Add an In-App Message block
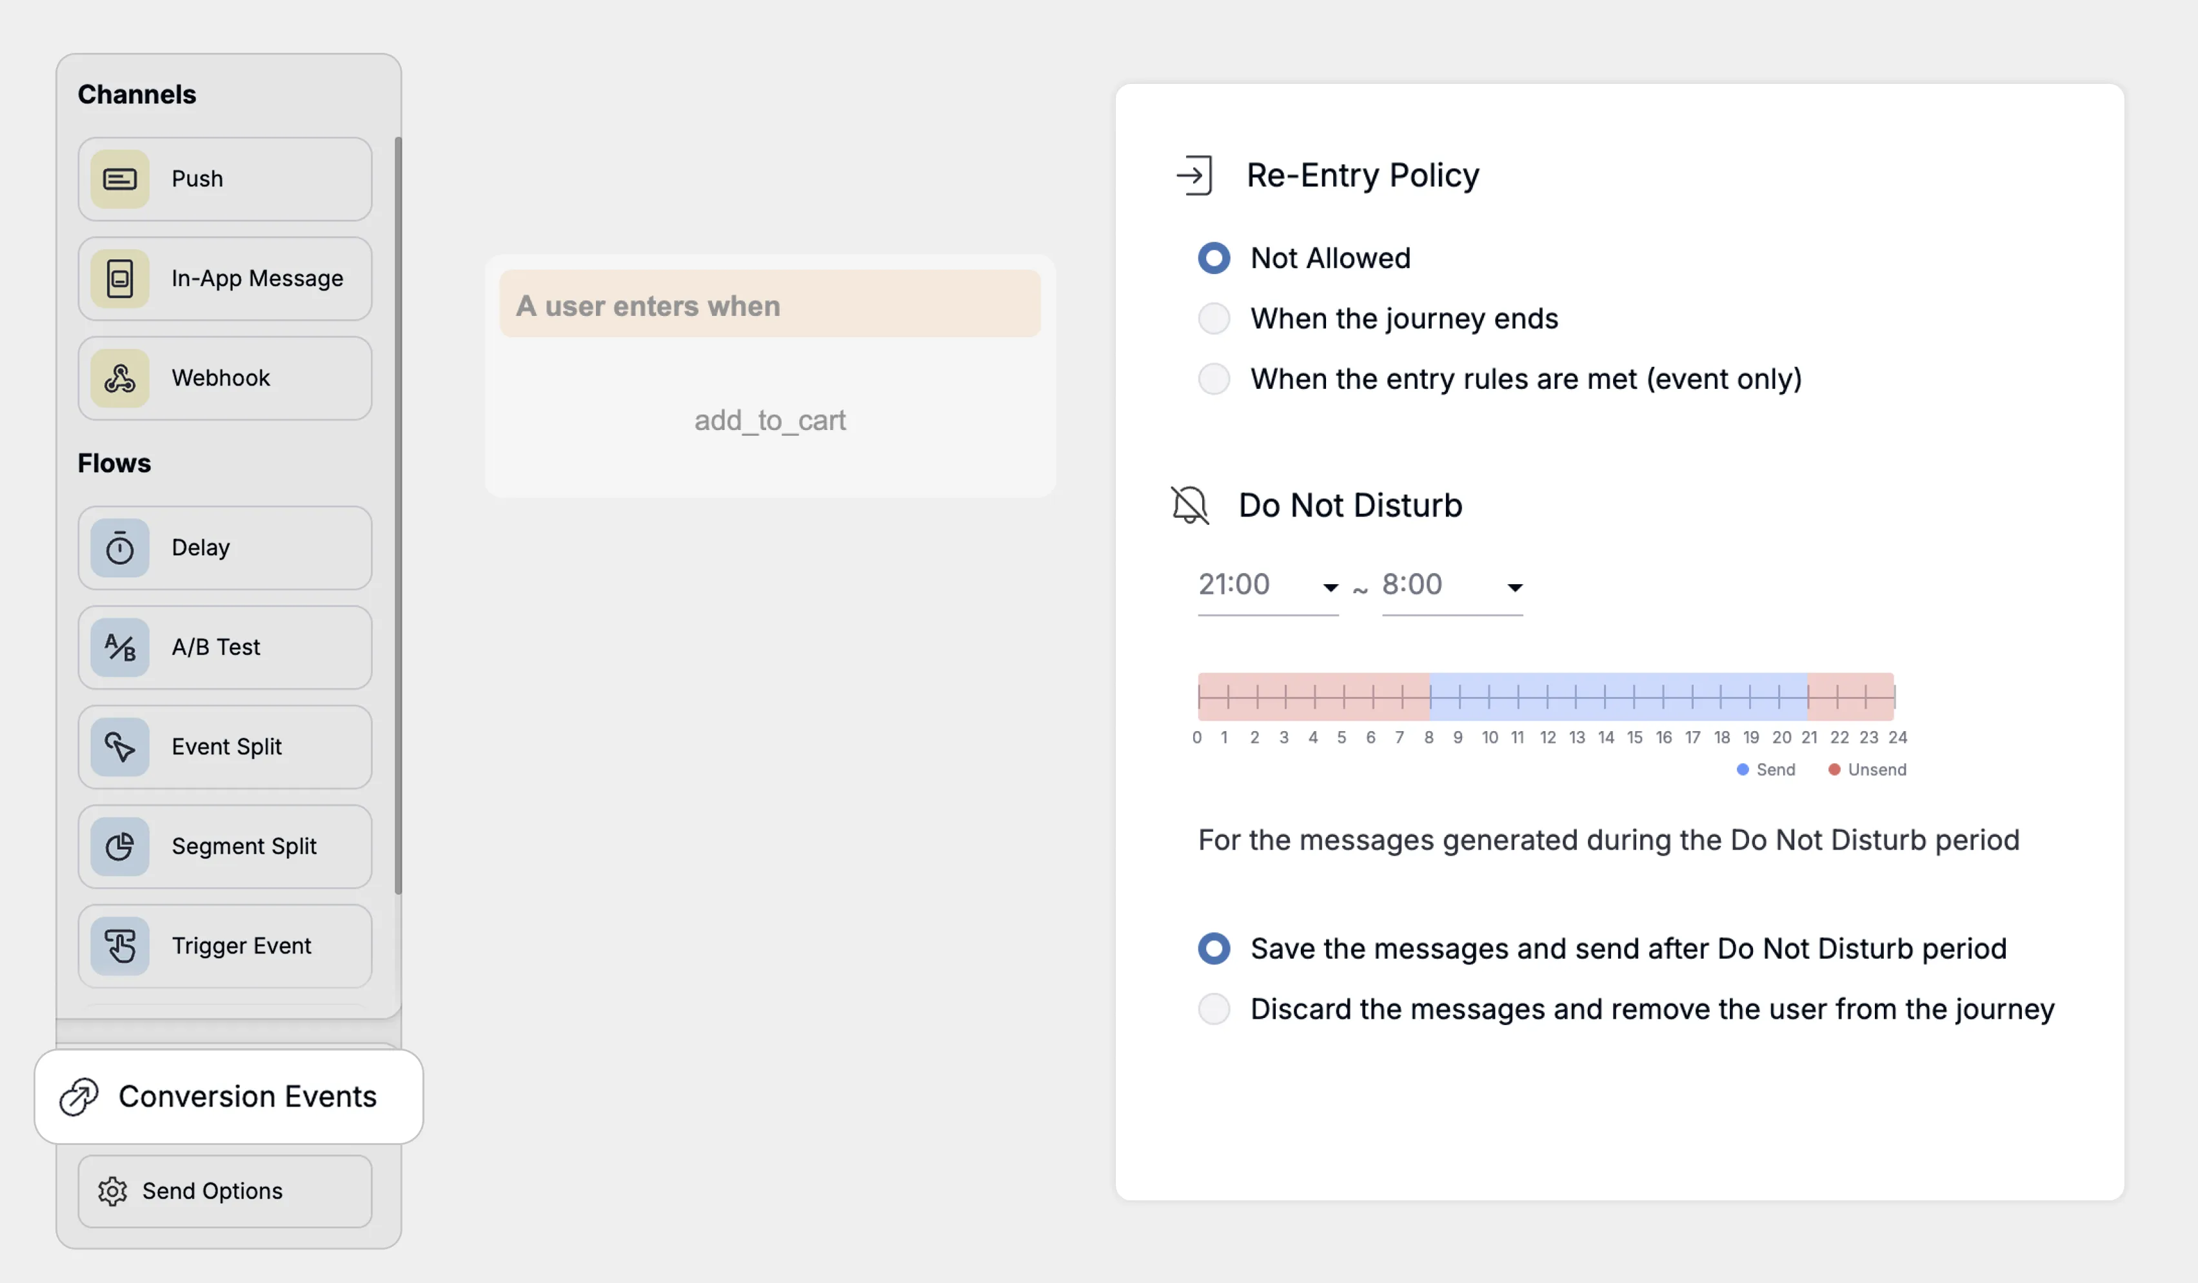 pos(225,279)
